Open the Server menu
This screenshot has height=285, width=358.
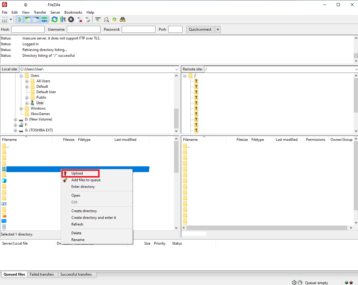coord(55,12)
